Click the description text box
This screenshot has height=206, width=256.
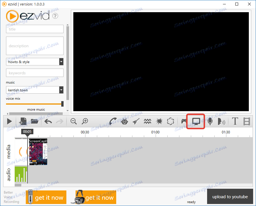(35, 46)
